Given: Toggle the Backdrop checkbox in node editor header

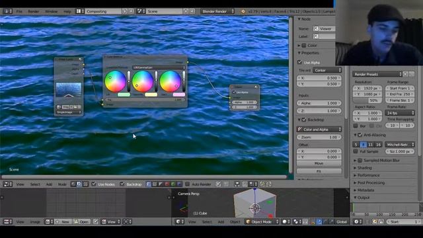Looking at the screenshot, I should point(122,184).
